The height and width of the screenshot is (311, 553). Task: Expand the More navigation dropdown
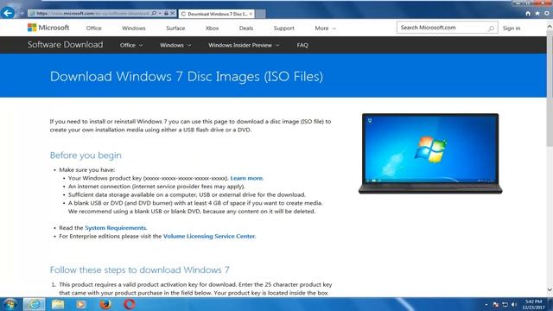[325, 29]
